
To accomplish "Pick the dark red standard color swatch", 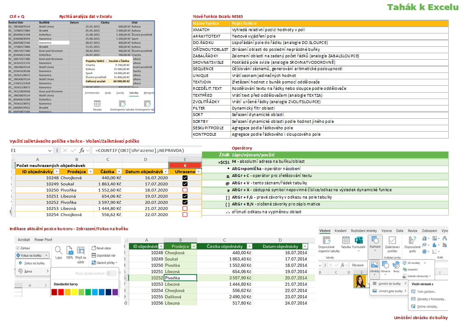I will click(x=54, y=292).
